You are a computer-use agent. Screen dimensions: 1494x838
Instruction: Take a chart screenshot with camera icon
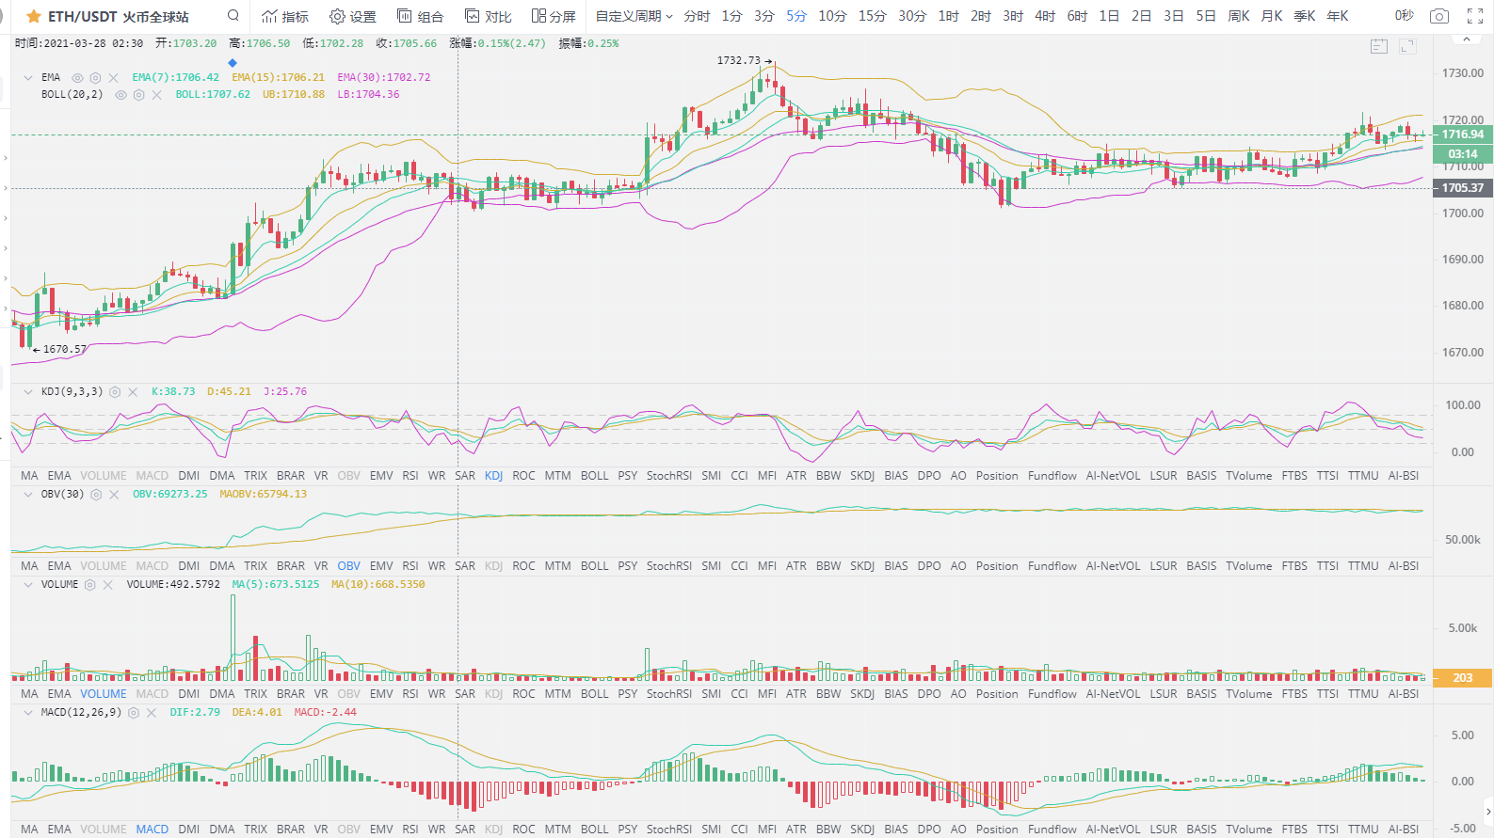[x=1438, y=16]
